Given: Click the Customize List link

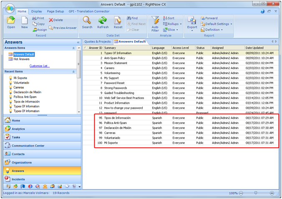Looking at the screenshot, I should (x=40, y=66).
